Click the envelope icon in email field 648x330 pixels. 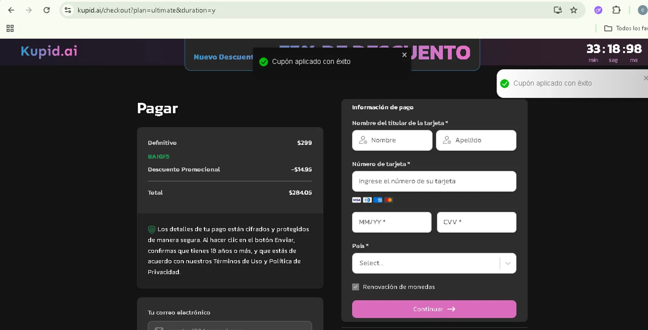(x=159, y=328)
